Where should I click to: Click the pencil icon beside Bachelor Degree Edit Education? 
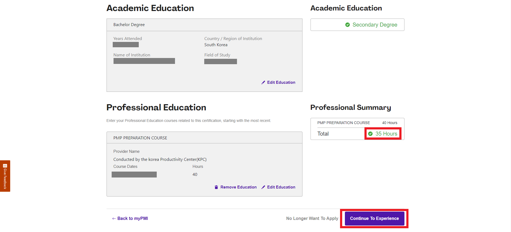pos(263,82)
